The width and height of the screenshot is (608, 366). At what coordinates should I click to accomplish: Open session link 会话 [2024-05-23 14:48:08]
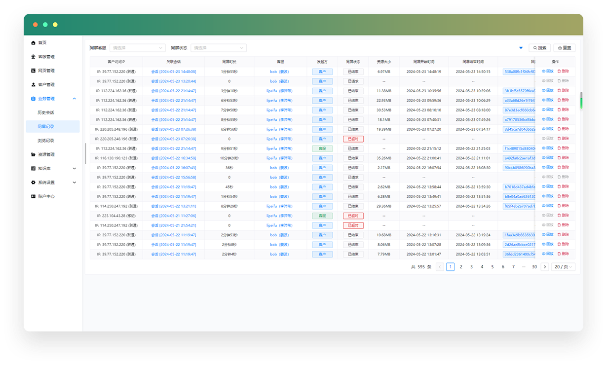pos(173,72)
